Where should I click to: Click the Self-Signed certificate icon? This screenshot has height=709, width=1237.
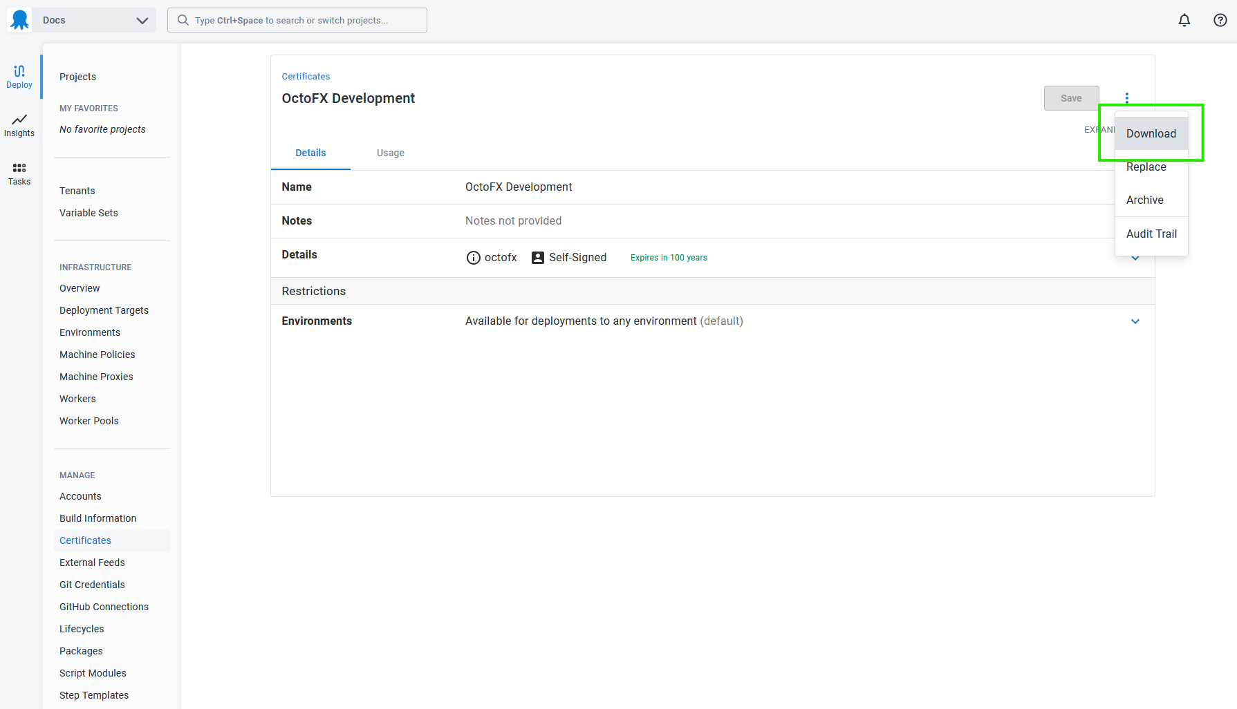[538, 258]
